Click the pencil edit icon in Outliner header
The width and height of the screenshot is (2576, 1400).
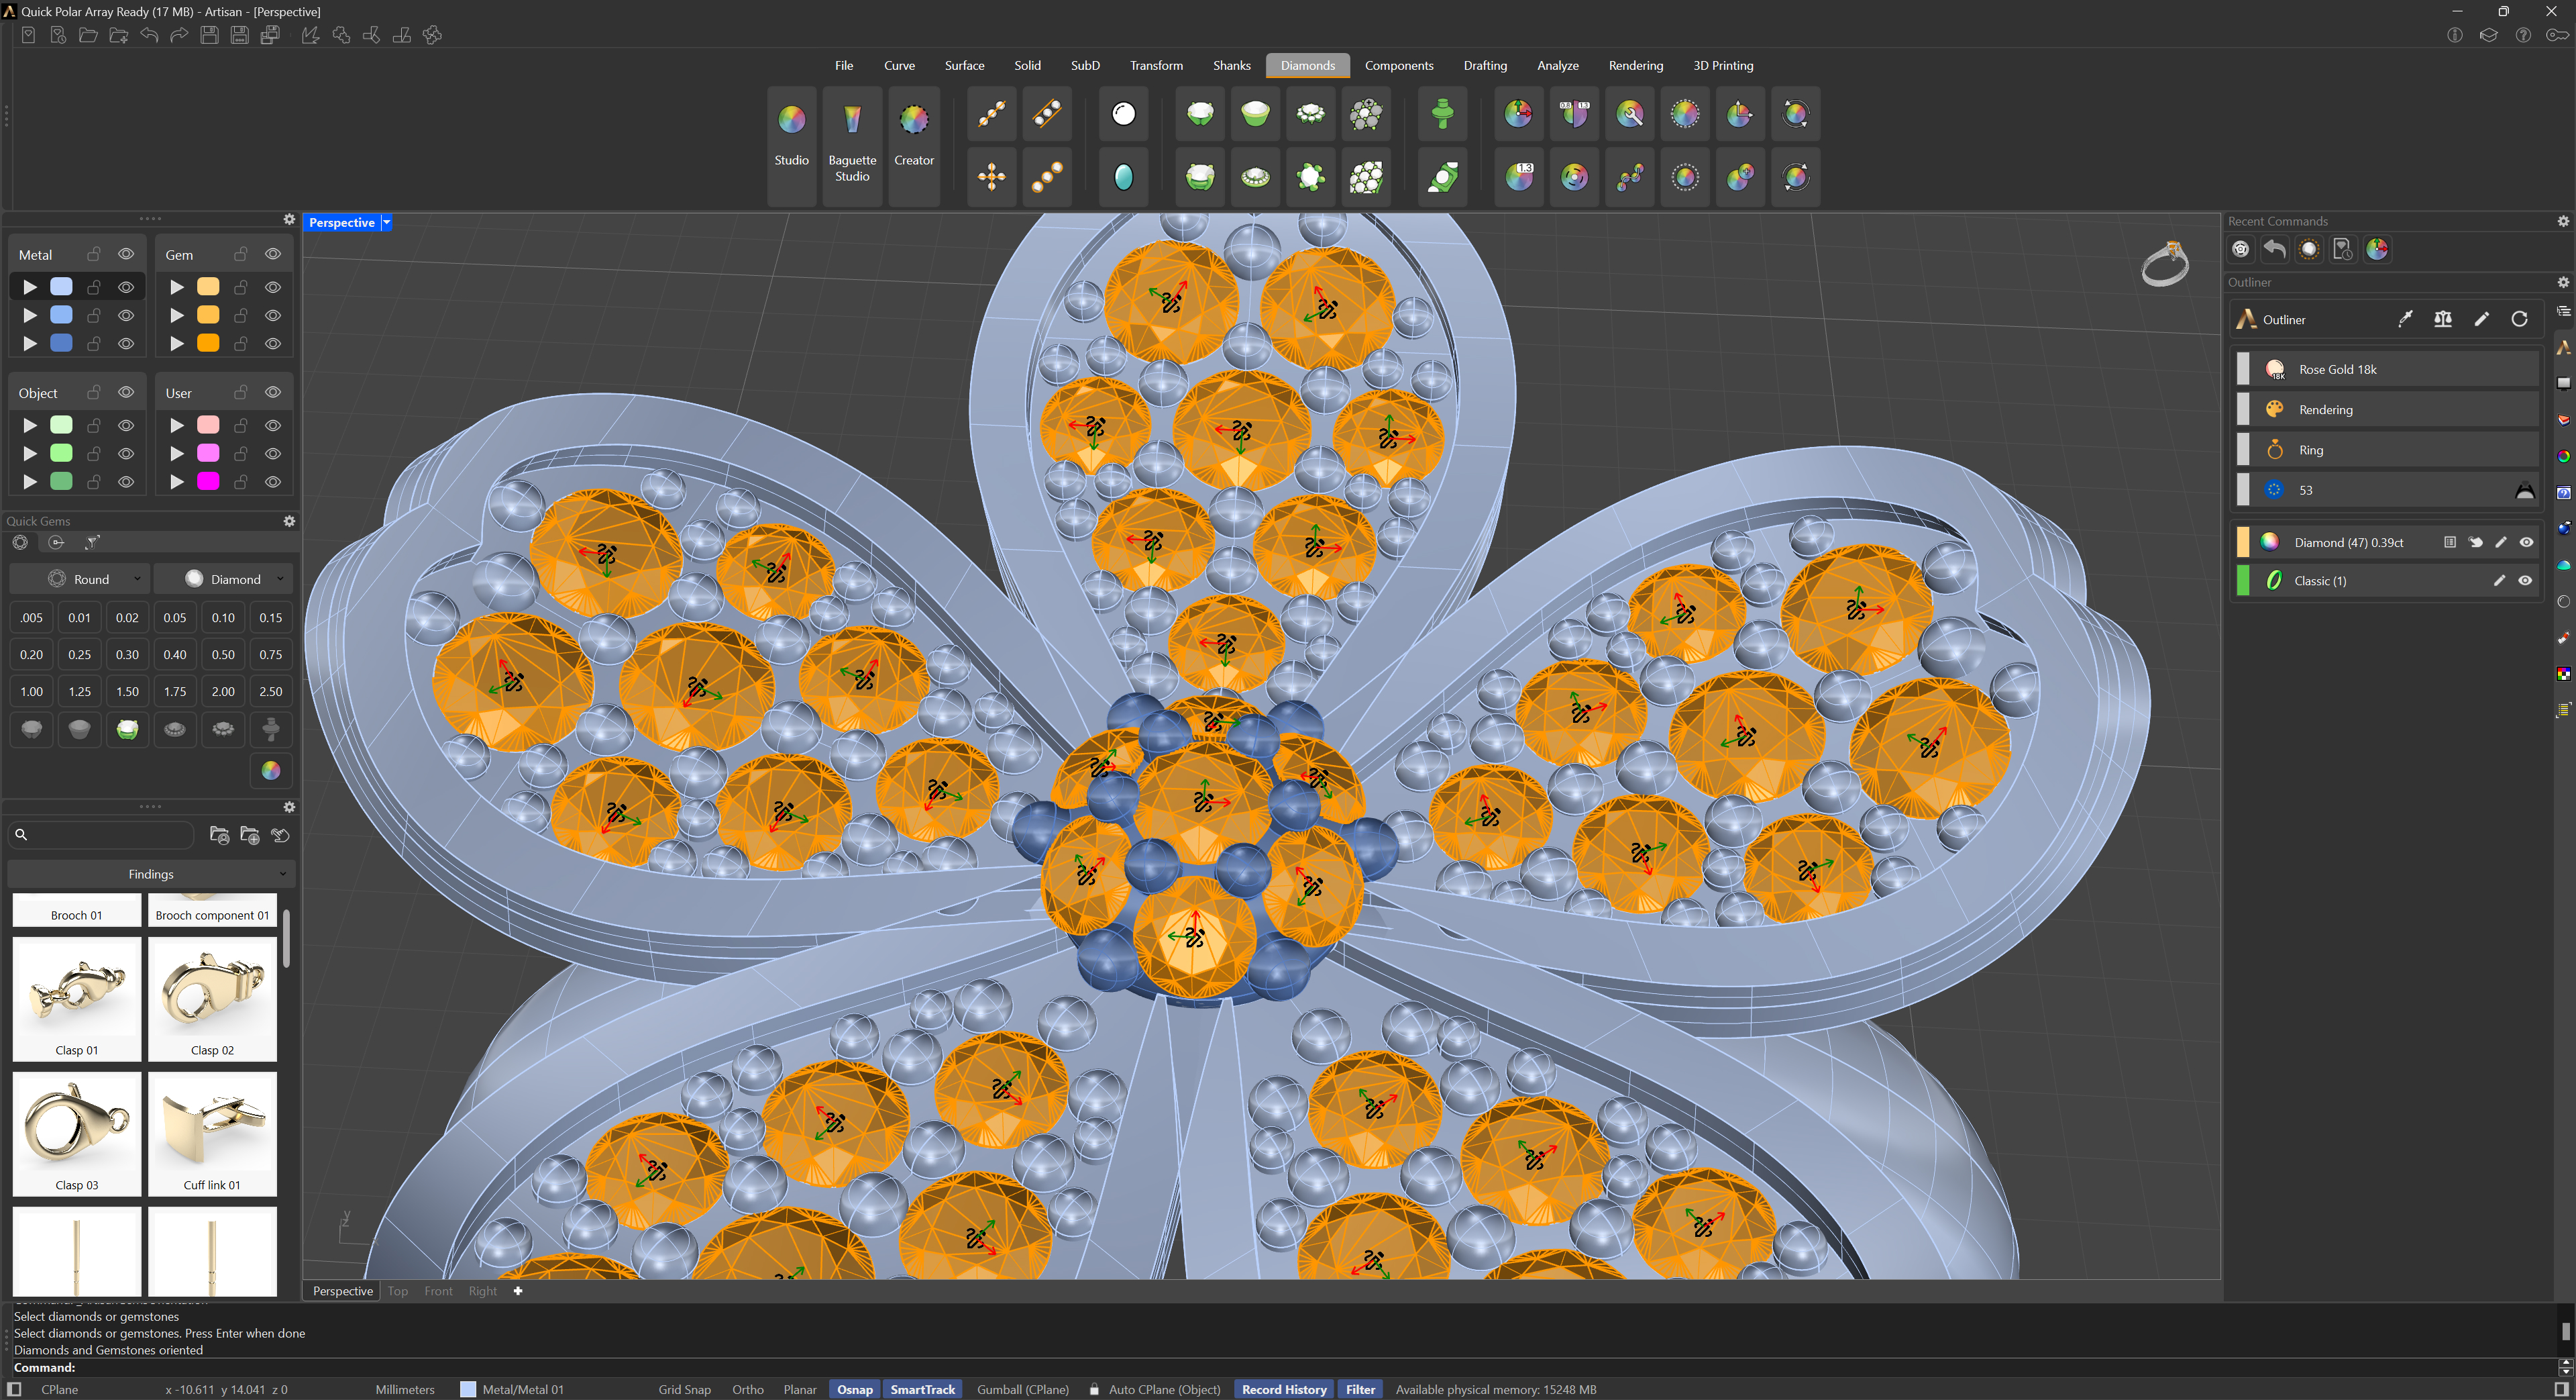(2482, 319)
